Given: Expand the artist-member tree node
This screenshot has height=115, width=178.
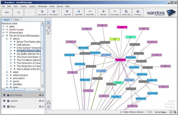Looking at the screenshot, I should point(7,75).
